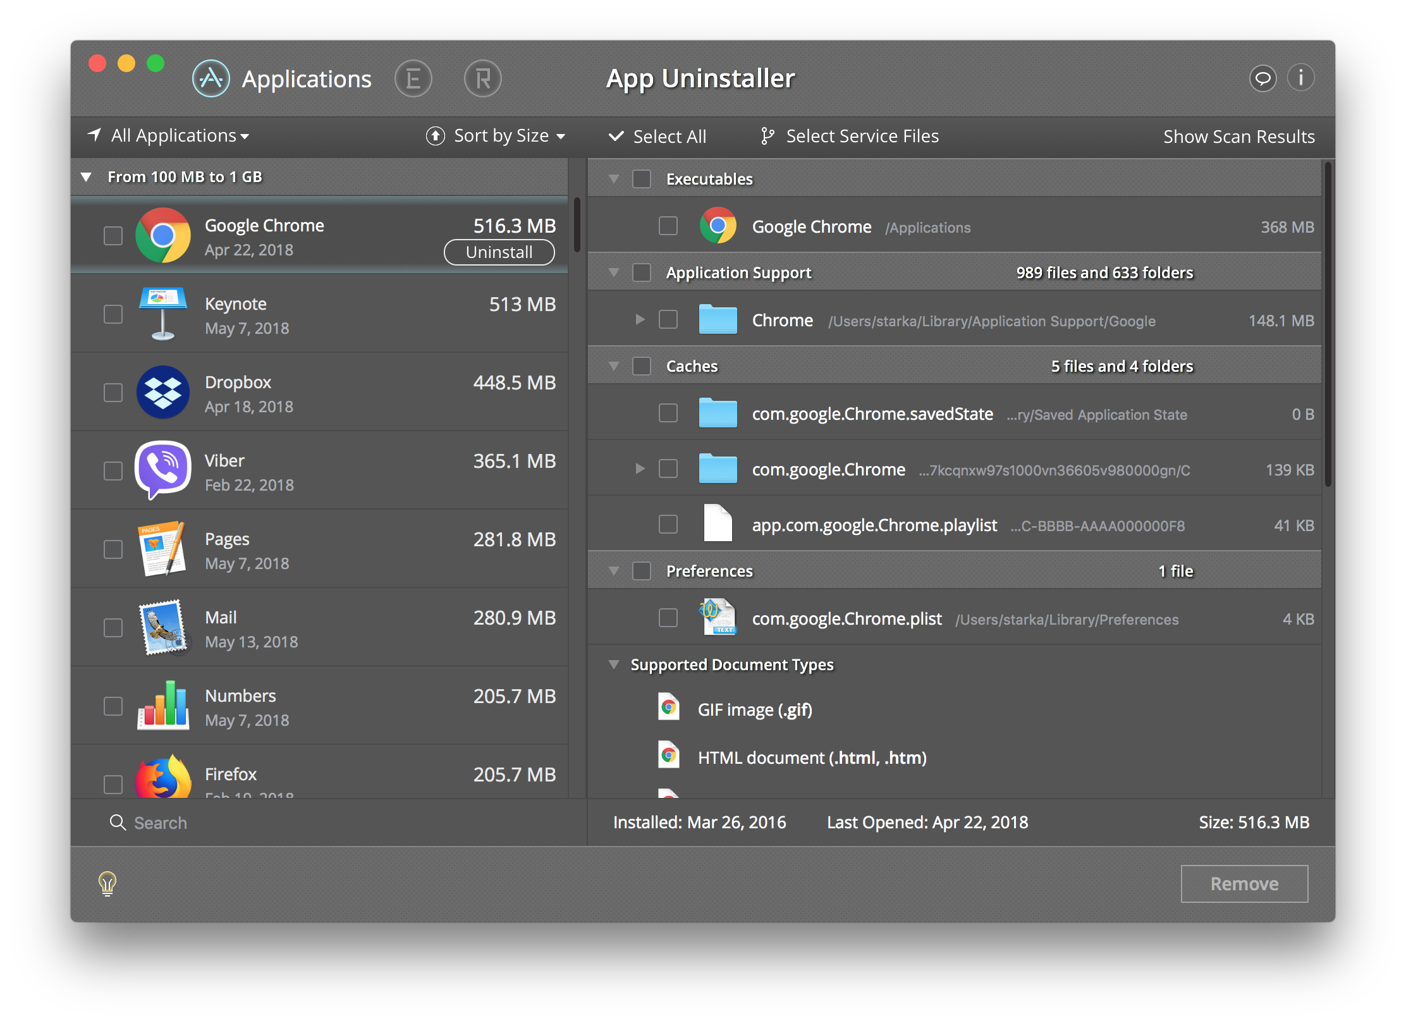
Task: Scroll the applications list panel
Action: click(575, 219)
